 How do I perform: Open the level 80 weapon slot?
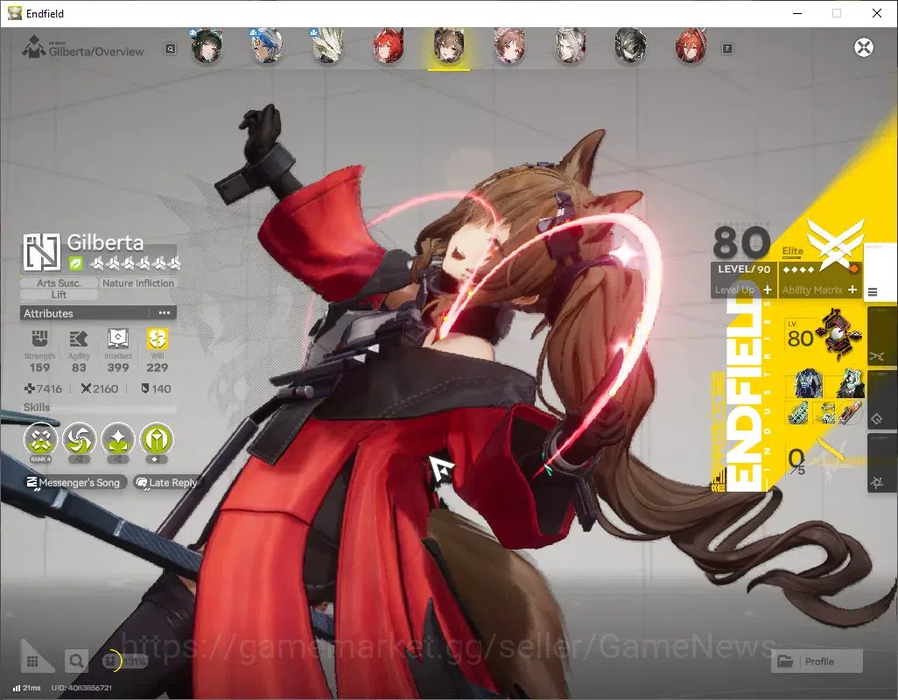[x=824, y=334]
